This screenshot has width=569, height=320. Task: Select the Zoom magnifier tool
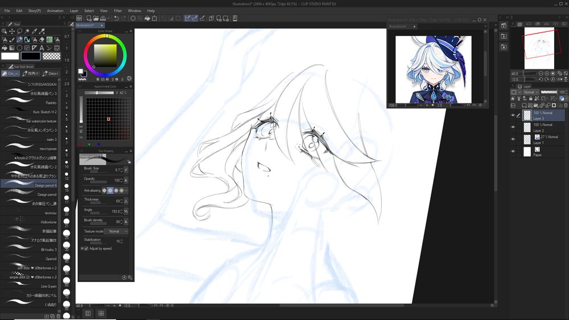click(x=5, y=31)
